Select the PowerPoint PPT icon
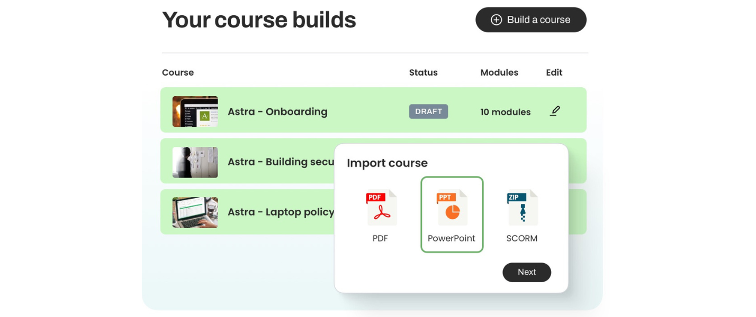Image resolution: width=756 pixels, height=317 pixels. coord(452,208)
